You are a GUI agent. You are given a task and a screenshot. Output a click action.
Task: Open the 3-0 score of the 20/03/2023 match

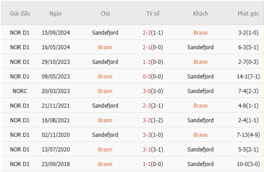[x=147, y=91]
